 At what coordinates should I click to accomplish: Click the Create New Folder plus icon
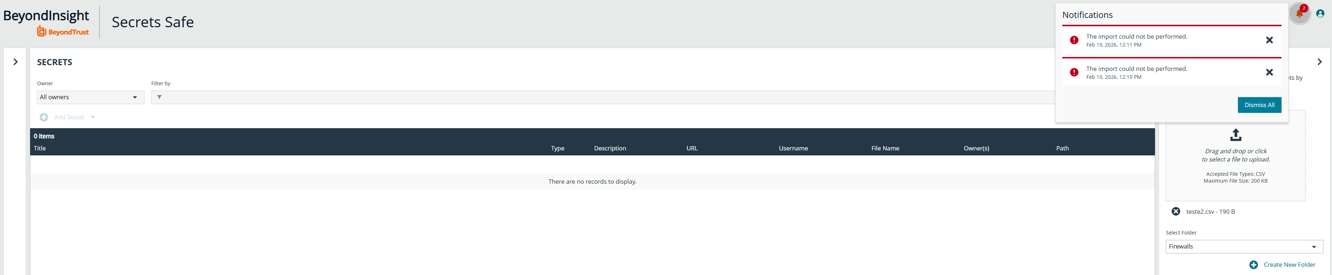(1254, 265)
